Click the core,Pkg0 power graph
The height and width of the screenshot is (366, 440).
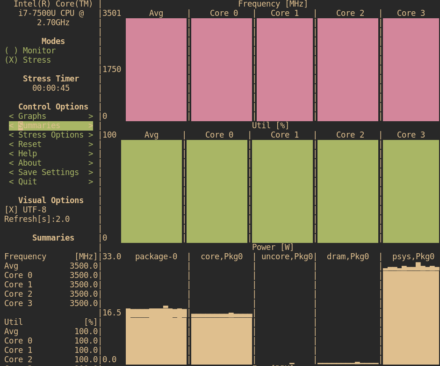(222, 338)
